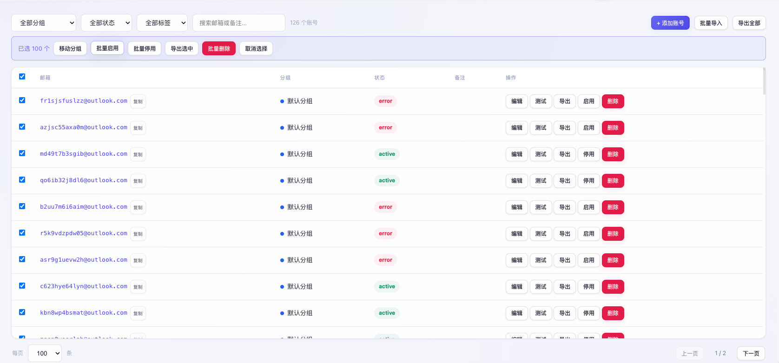The height and width of the screenshot is (363, 779).
Task: Click the active status badge for md49t7b3sgib@outlook.com
Action: 387,154
